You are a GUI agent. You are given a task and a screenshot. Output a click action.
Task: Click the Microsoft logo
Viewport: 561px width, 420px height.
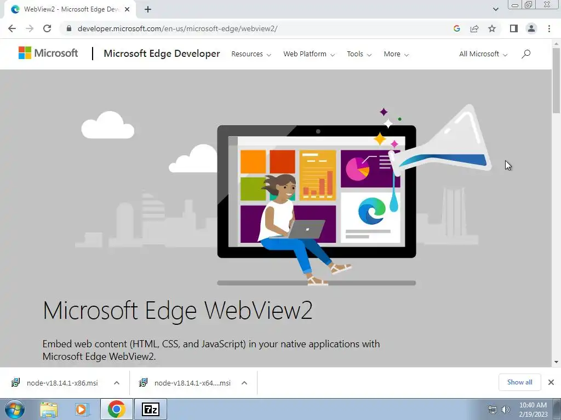[x=48, y=53]
